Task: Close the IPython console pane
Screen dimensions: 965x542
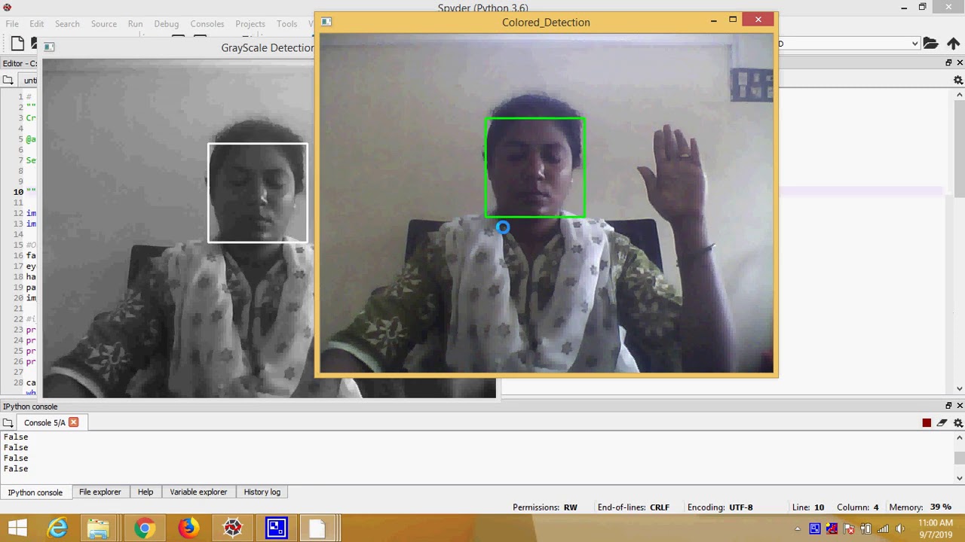Action: point(959,406)
